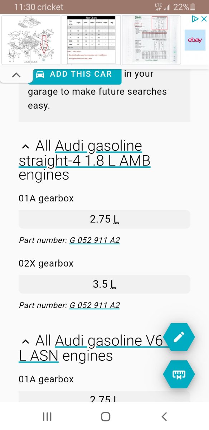Tap the battery icon in status bar
This screenshot has height=430, width=209.
[193, 7]
